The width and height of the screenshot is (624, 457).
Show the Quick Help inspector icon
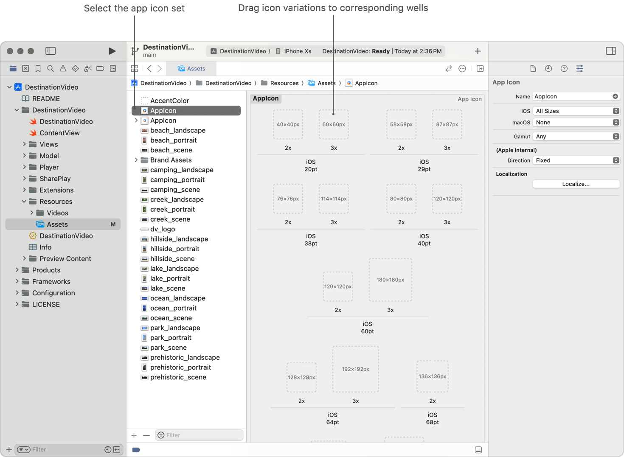(564, 69)
